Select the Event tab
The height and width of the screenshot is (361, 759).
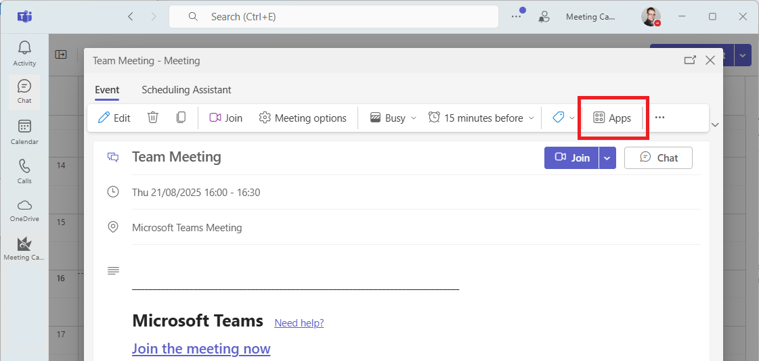pos(107,90)
